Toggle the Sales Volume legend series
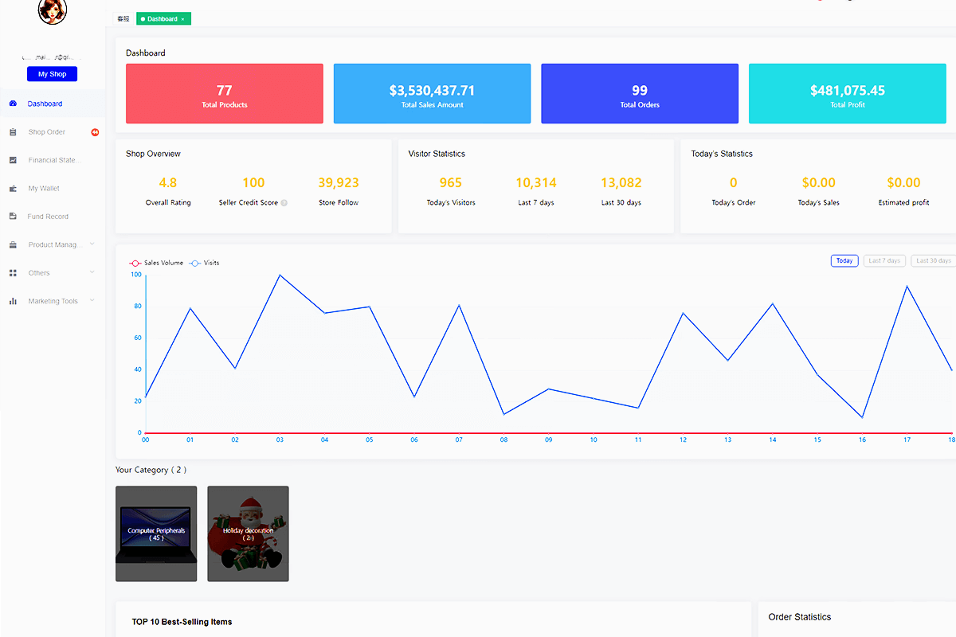The image size is (956, 637). (x=156, y=263)
